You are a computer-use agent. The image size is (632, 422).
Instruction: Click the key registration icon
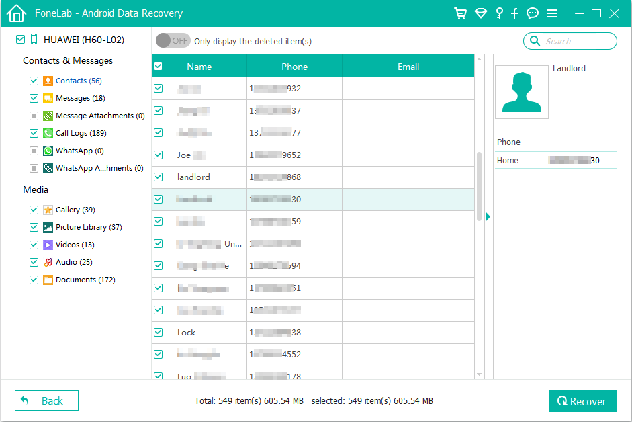pyautogui.click(x=498, y=13)
